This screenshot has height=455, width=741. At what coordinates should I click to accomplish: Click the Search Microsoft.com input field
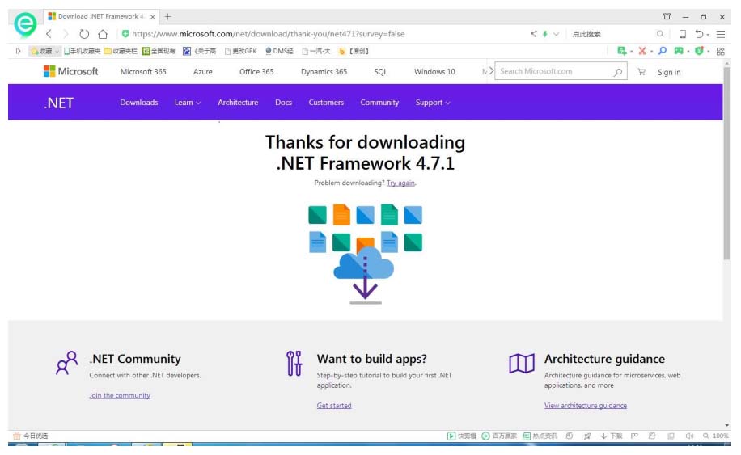coord(553,71)
